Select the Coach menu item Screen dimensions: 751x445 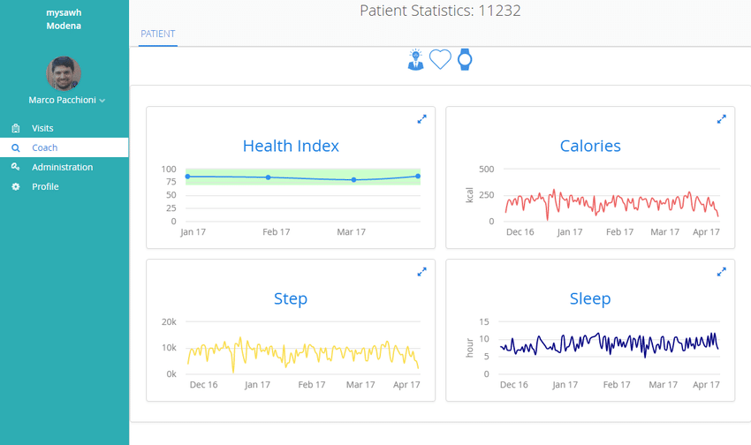pyautogui.click(x=64, y=147)
